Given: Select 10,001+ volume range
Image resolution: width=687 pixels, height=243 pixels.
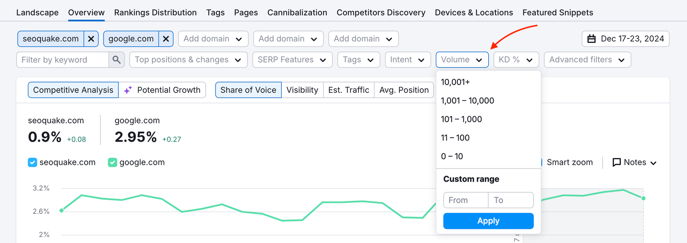Looking at the screenshot, I should click(488, 82).
